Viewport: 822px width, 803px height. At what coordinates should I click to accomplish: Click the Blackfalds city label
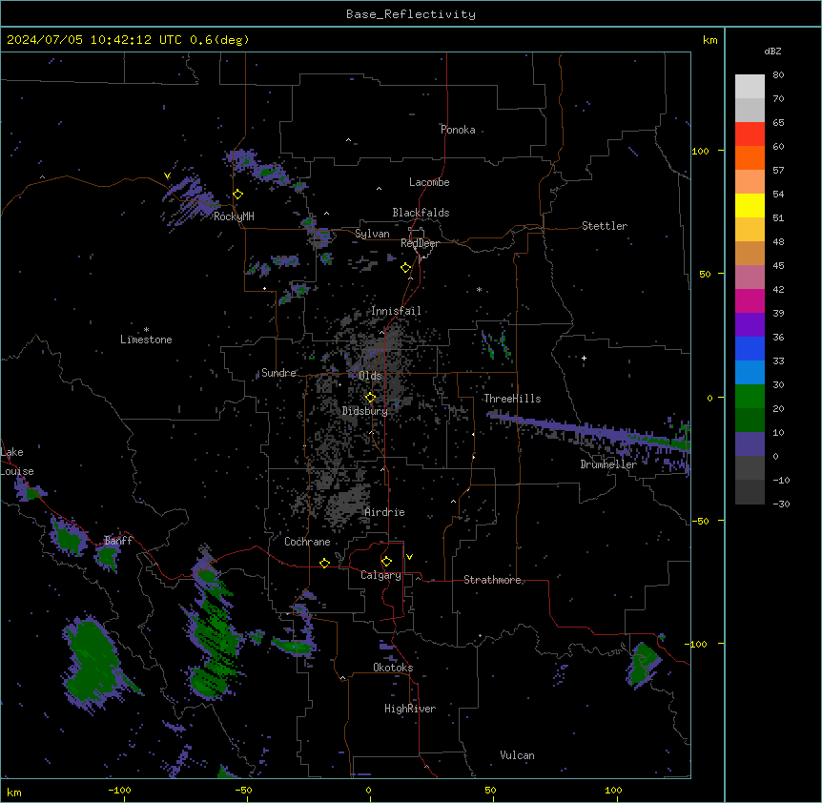pyautogui.click(x=421, y=213)
